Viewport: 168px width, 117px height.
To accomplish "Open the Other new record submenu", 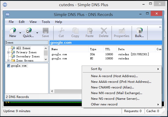I will [122, 104].
